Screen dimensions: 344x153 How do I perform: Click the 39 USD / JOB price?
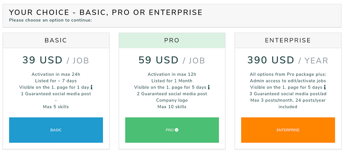coord(56,60)
